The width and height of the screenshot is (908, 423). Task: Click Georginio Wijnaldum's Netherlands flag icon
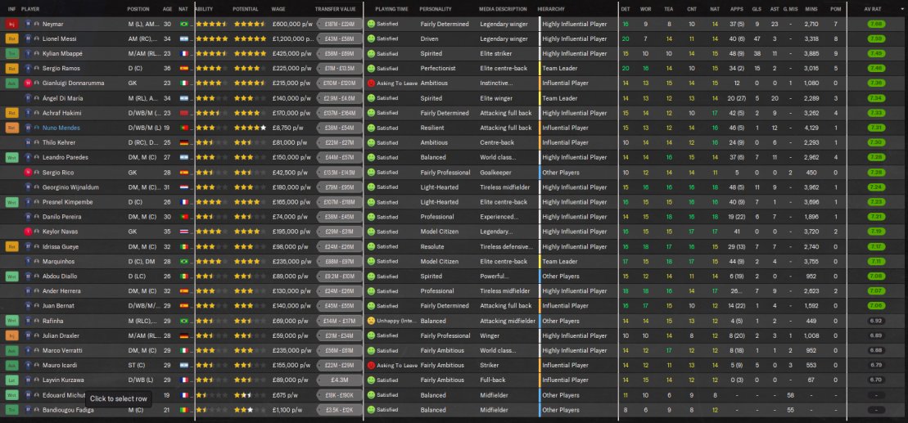click(x=184, y=187)
